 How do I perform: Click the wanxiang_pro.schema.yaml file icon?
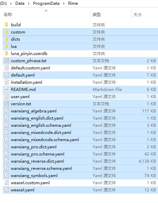pyautogui.click(x=7, y=154)
